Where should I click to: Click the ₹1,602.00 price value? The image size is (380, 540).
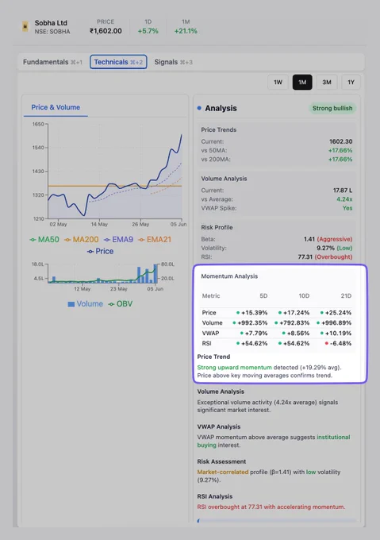tap(106, 31)
